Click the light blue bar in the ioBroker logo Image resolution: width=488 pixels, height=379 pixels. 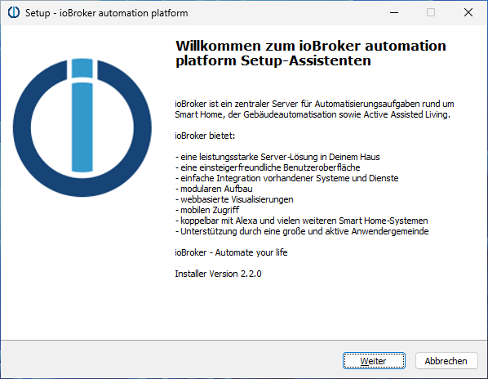click(82, 127)
